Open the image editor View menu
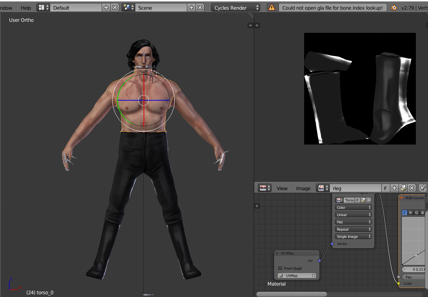 click(282, 188)
